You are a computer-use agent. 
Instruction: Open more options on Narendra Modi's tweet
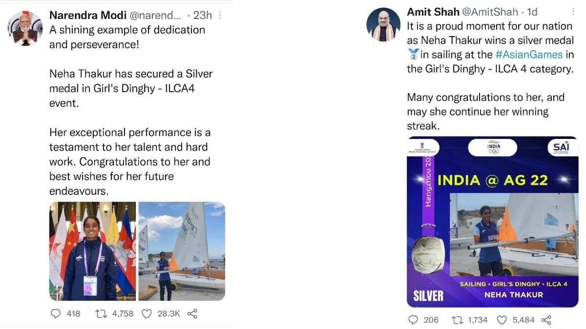(x=220, y=16)
